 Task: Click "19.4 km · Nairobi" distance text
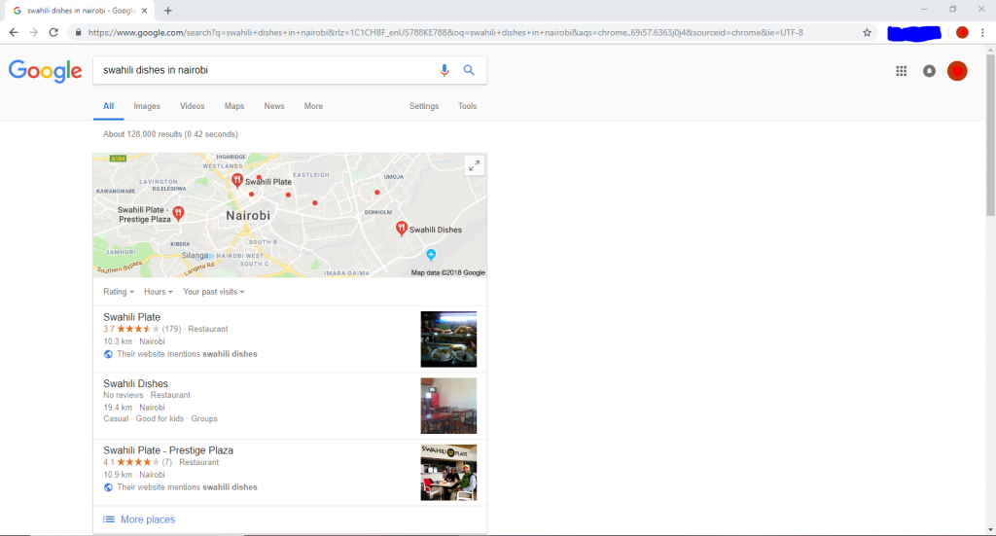[x=134, y=408]
